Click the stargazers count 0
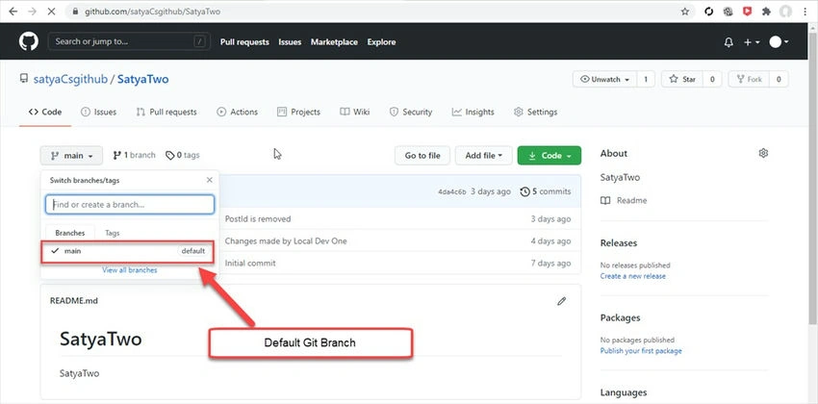This screenshot has width=818, height=404. [x=712, y=79]
